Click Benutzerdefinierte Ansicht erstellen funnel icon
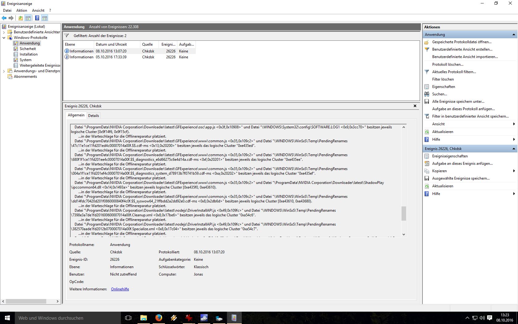 (427, 49)
